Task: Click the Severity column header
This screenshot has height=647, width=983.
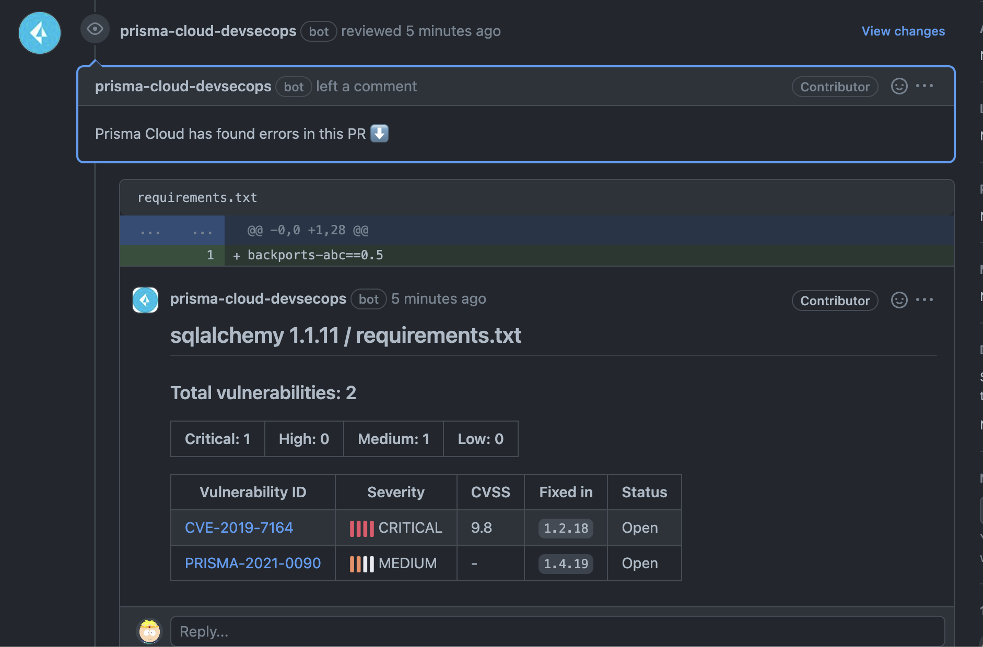Action: 395,492
